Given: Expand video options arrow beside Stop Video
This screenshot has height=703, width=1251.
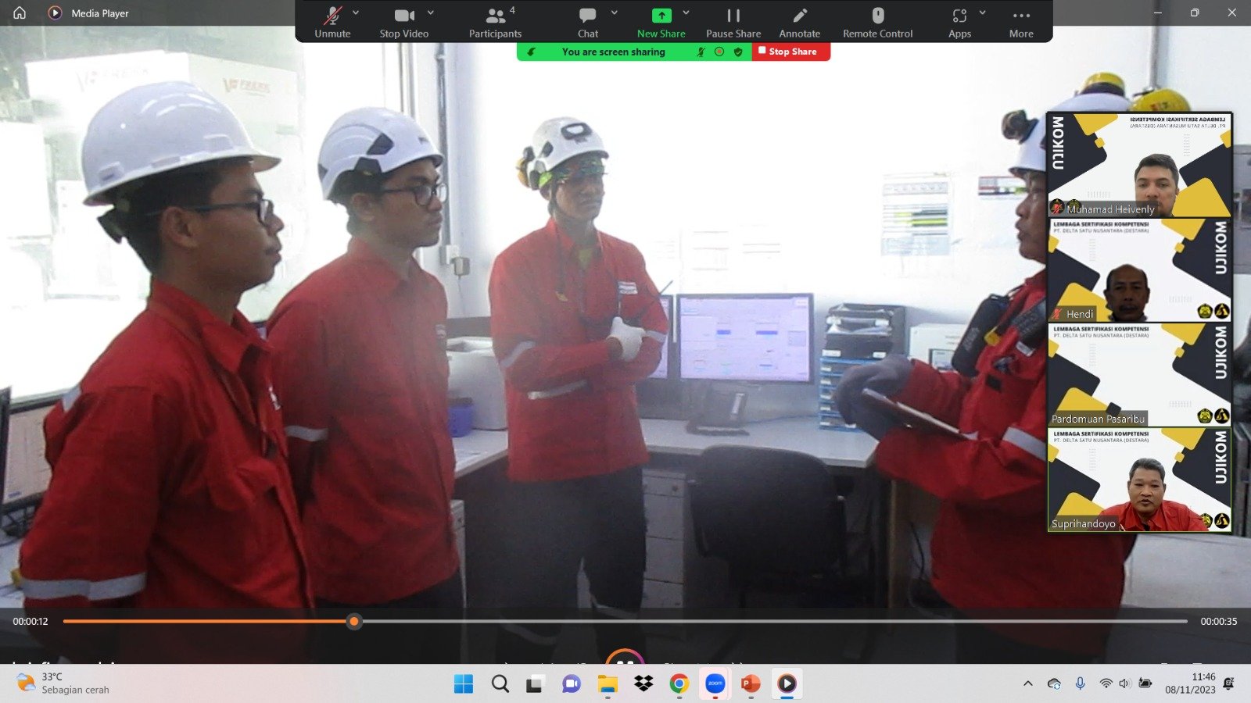Looking at the screenshot, I should [431, 12].
